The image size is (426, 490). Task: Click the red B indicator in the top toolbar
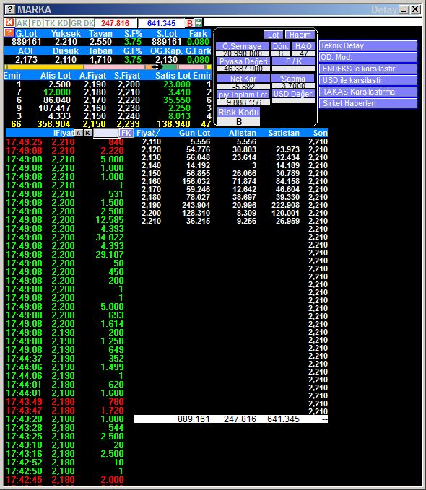(x=190, y=23)
